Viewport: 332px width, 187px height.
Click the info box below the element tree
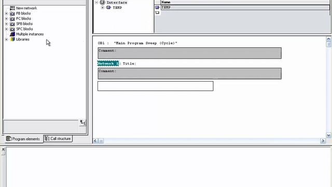coord(41,126)
